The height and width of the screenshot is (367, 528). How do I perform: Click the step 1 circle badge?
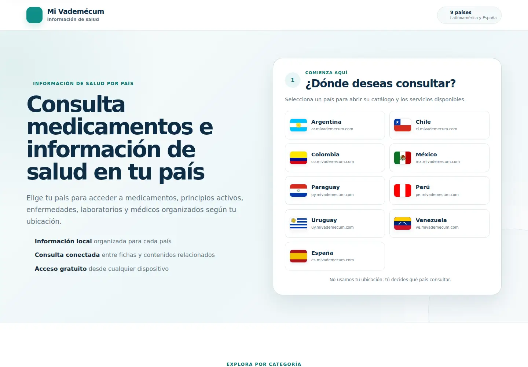pyautogui.click(x=293, y=80)
